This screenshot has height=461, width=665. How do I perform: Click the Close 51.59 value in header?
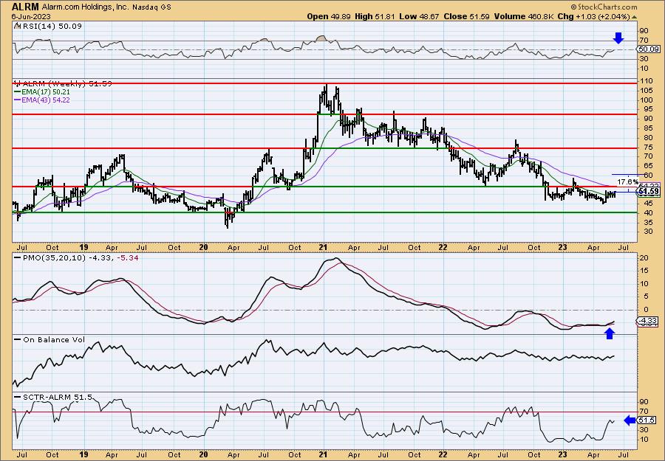pyautogui.click(x=466, y=16)
